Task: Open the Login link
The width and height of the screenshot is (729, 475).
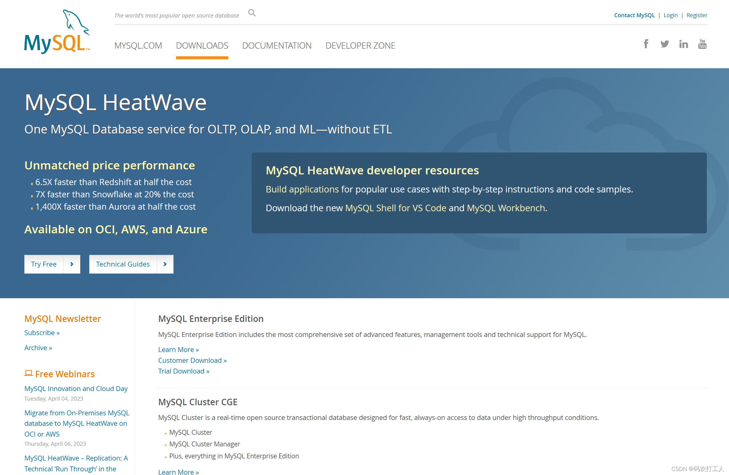Action: (671, 15)
